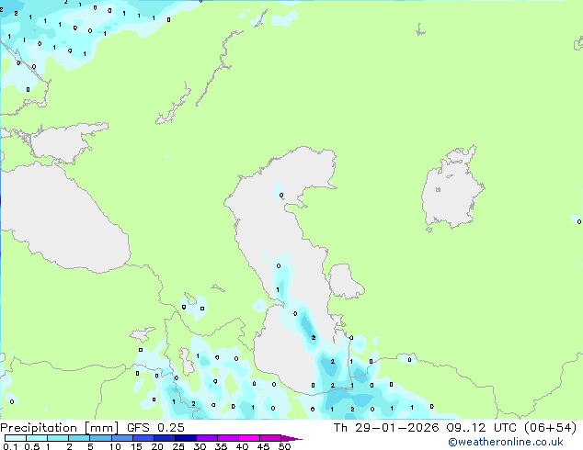The width and height of the screenshot is (583, 450).
Task: Pick the 40–45 mm magenta legend swatch
Action: (x=249, y=438)
